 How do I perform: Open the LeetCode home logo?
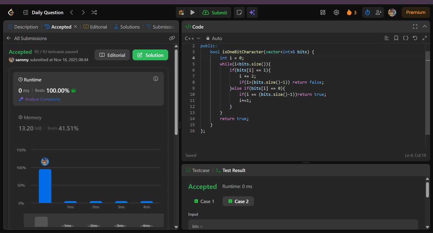point(11,12)
